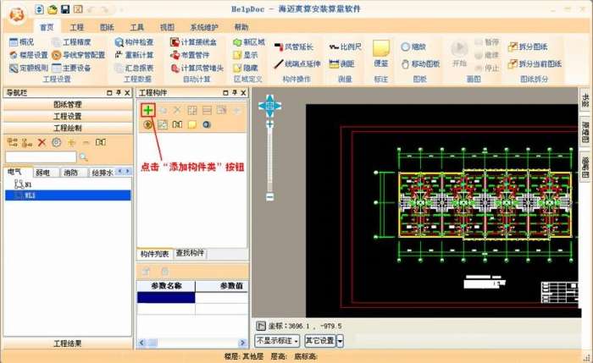Open 导线穿管配置 wire conduit configuration
This screenshot has width=593, height=363.
(78, 55)
